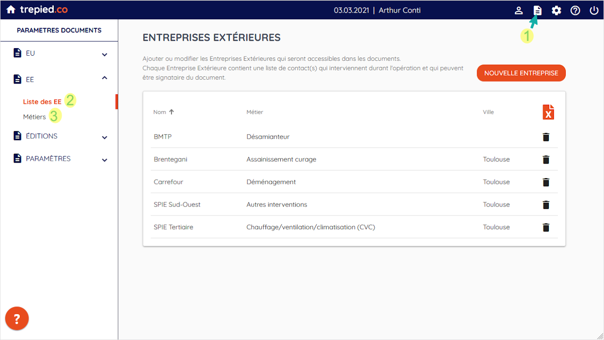Expand the ÉDITIONS section
This screenshot has width=604, height=340.
coord(105,138)
